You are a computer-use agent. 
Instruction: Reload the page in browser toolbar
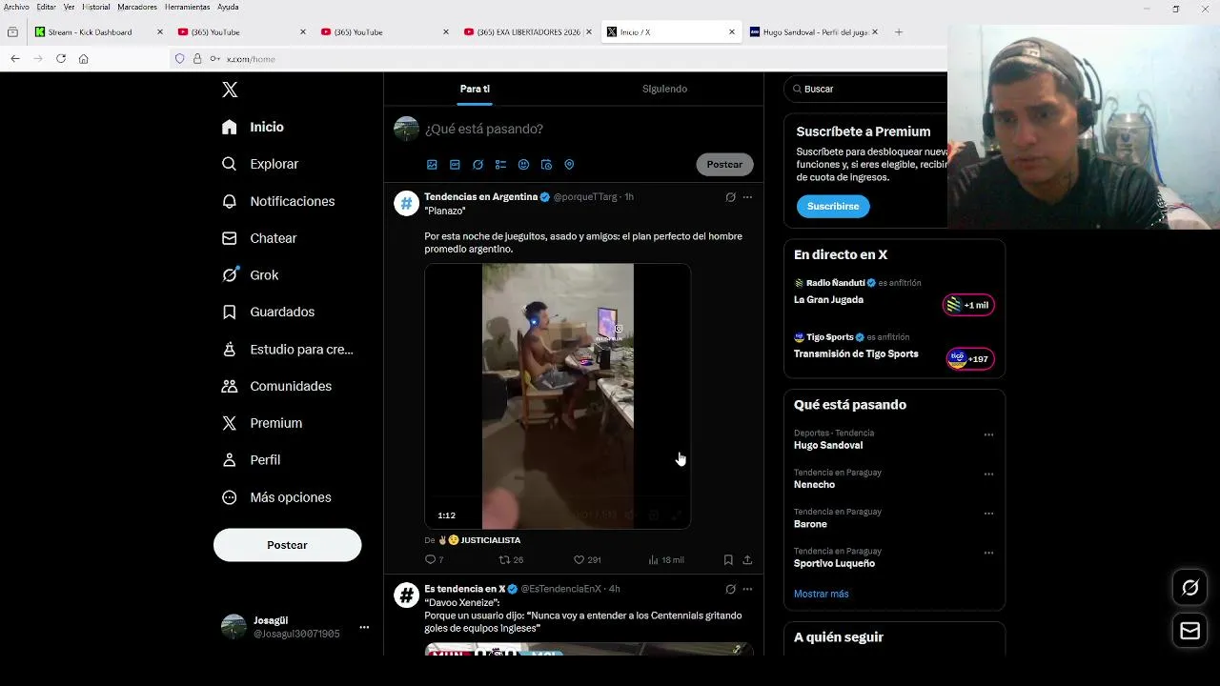(61, 59)
